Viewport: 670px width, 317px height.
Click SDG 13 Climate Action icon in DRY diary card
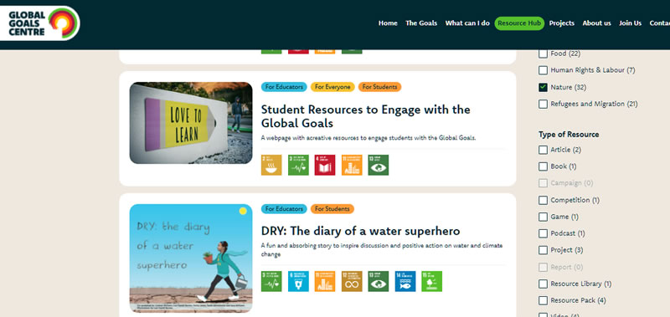point(379,281)
